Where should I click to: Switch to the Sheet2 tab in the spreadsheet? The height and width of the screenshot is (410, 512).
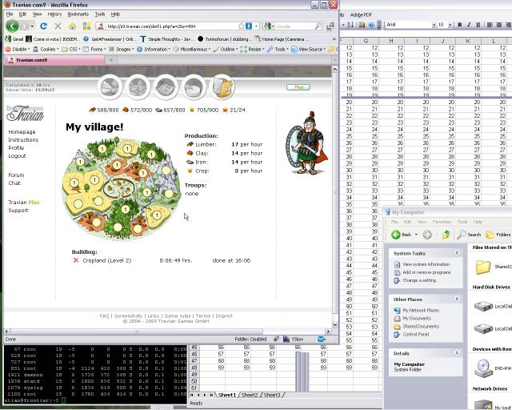pyautogui.click(x=250, y=395)
